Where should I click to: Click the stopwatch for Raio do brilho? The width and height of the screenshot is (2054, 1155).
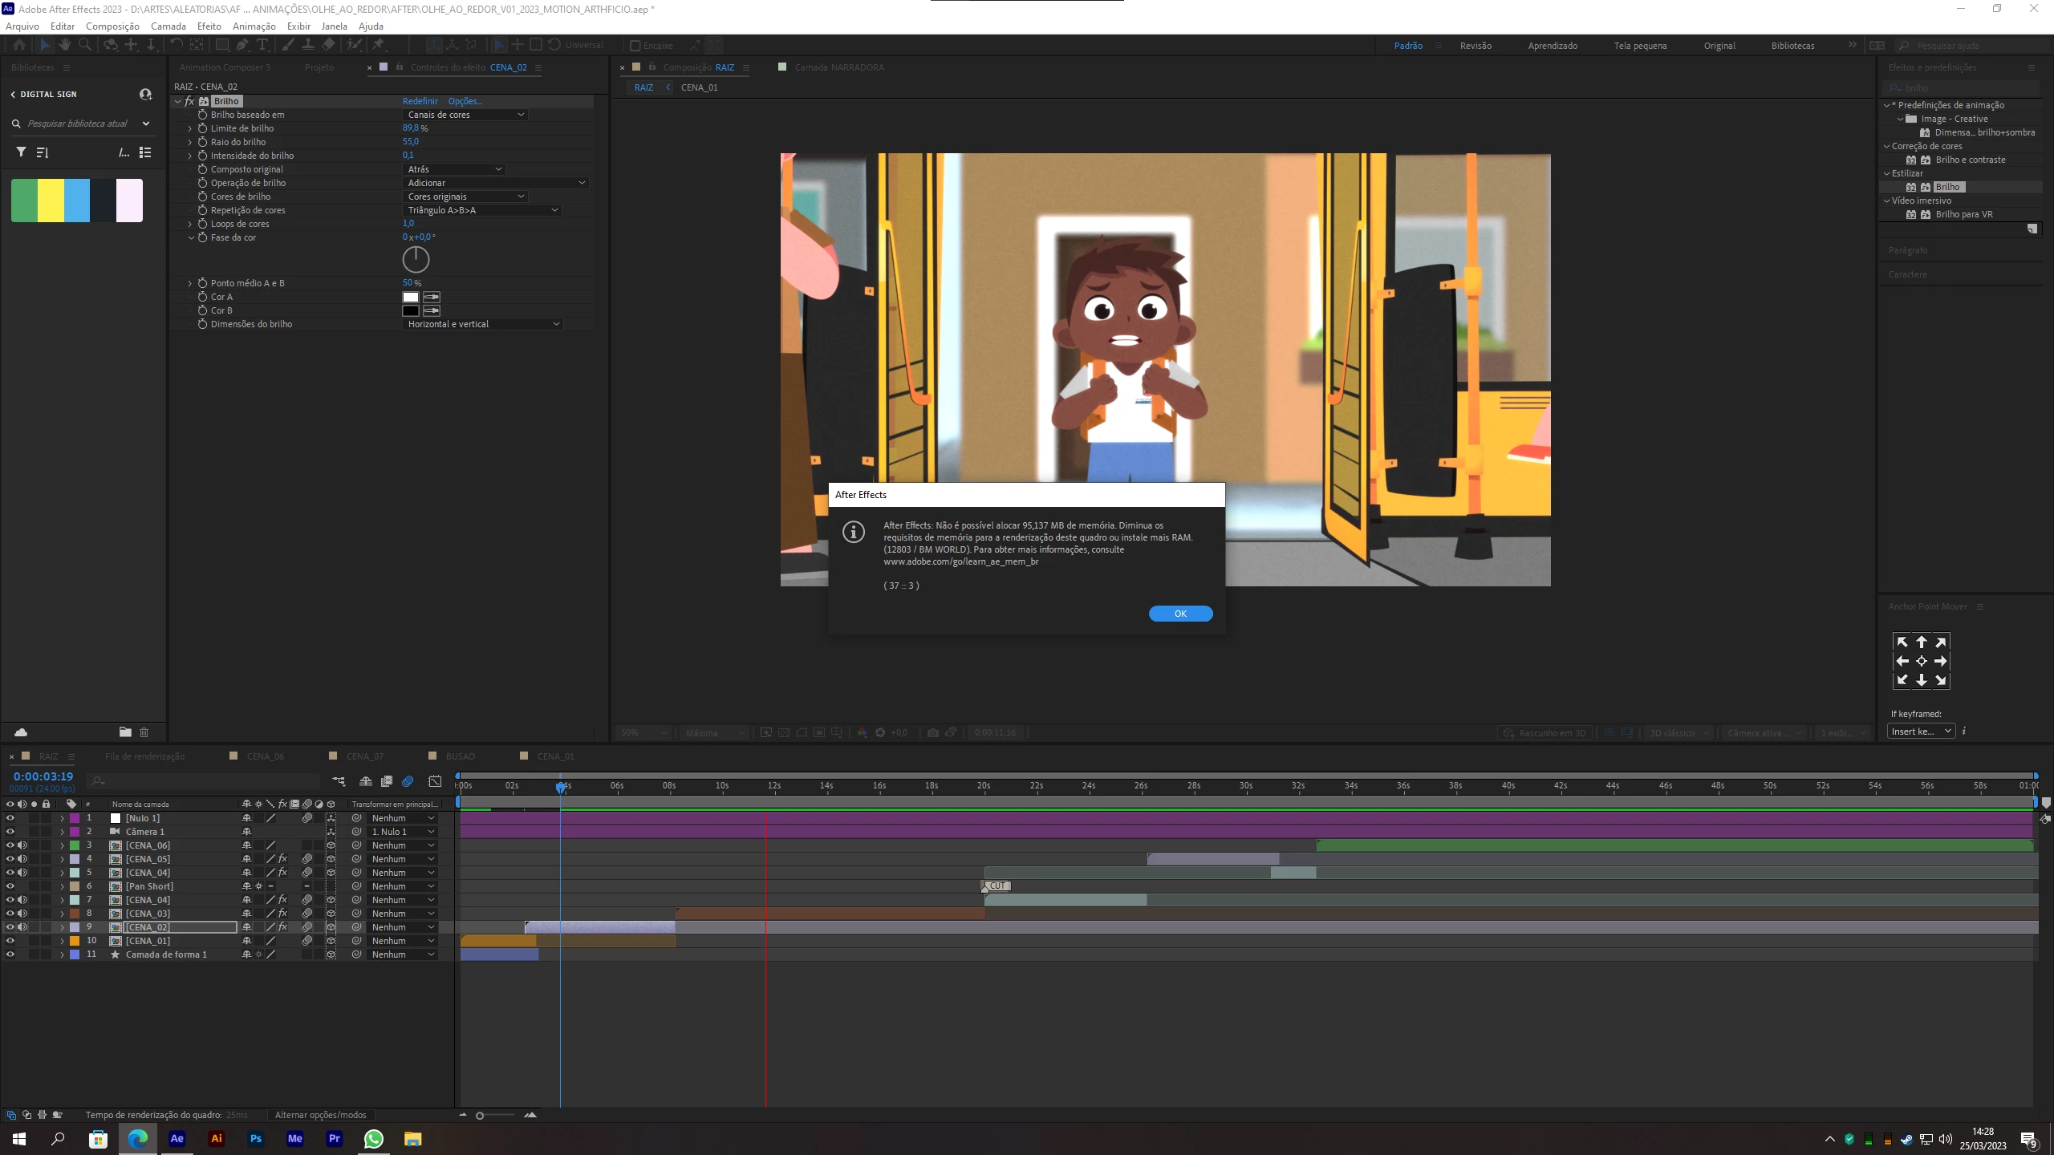pyautogui.click(x=203, y=142)
